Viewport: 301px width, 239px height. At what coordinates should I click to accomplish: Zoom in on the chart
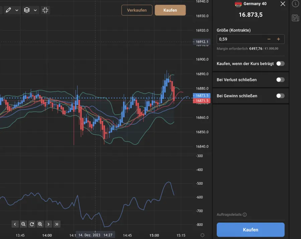tap(40, 224)
